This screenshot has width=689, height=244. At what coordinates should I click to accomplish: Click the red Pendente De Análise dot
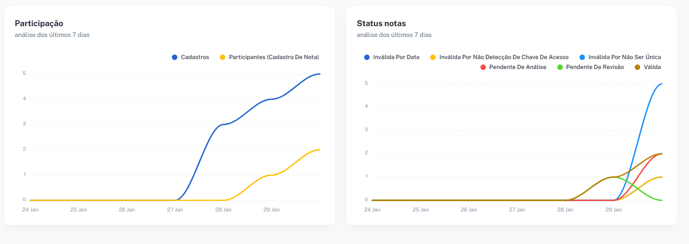tap(483, 67)
